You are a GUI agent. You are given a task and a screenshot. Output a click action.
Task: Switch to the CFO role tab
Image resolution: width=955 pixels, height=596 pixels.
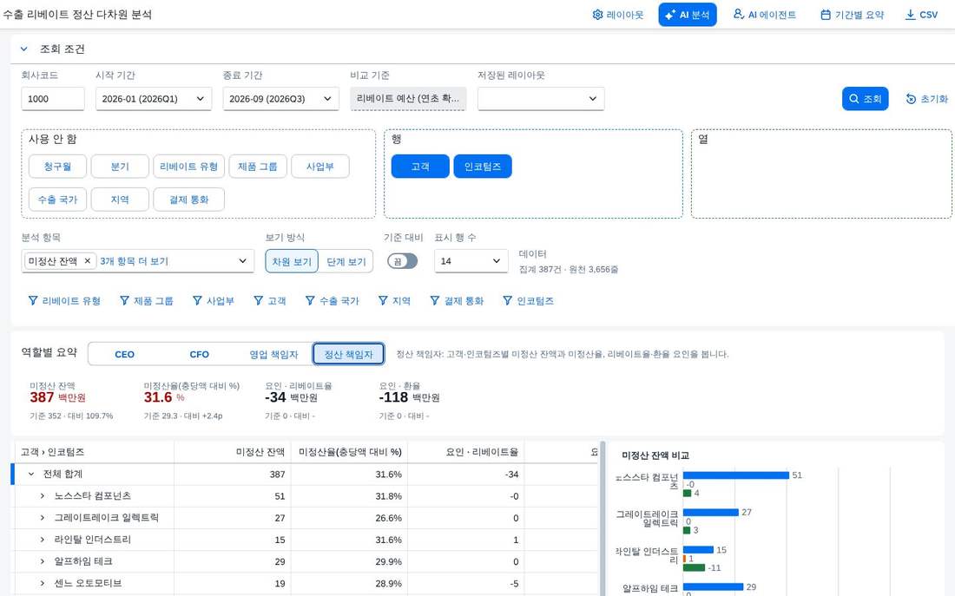[x=199, y=354]
